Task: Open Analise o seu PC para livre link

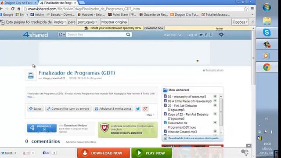Action: (126, 133)
